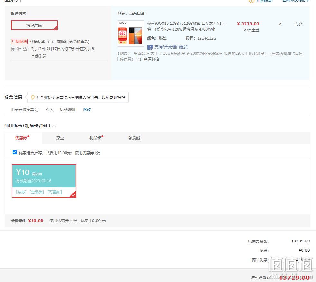Click 修改 to edit invoice info
The width and height of the screenshot is (316, 282).
tap(87, 110)
